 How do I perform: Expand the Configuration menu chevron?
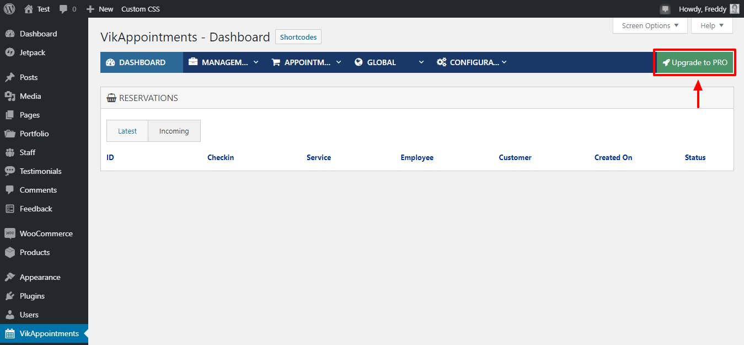pos(504,62)
